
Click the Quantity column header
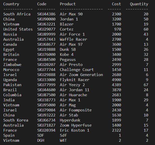[x=139, y=4]
